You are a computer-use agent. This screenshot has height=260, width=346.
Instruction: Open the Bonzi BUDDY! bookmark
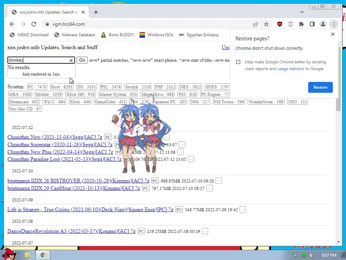coord(117,35)
